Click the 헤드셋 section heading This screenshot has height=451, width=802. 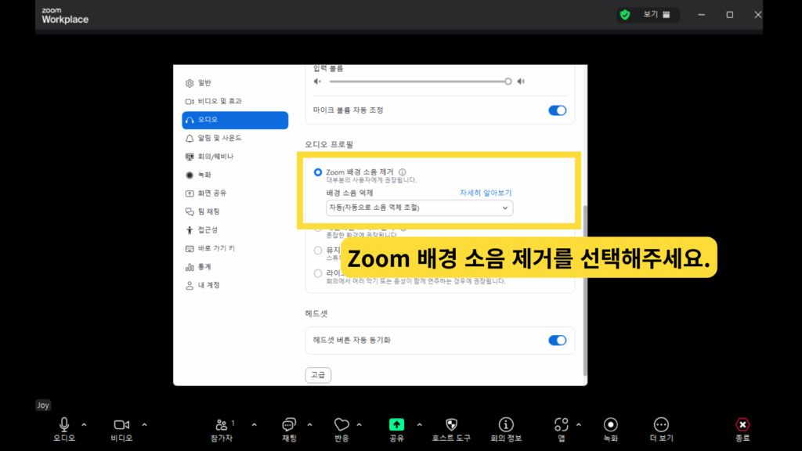[x=316, y=313]
